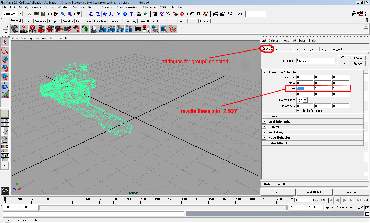Toggle Snap to Points

coord(169,14)
